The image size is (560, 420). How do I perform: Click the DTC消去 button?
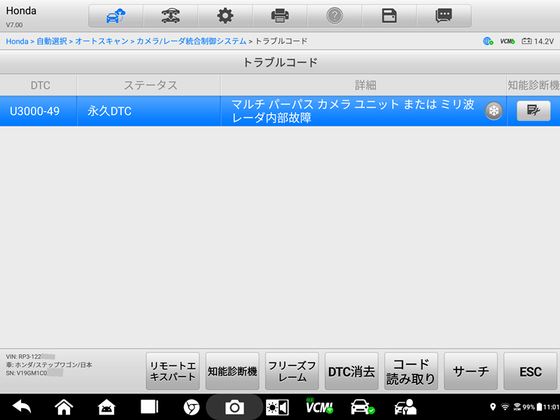351,372
